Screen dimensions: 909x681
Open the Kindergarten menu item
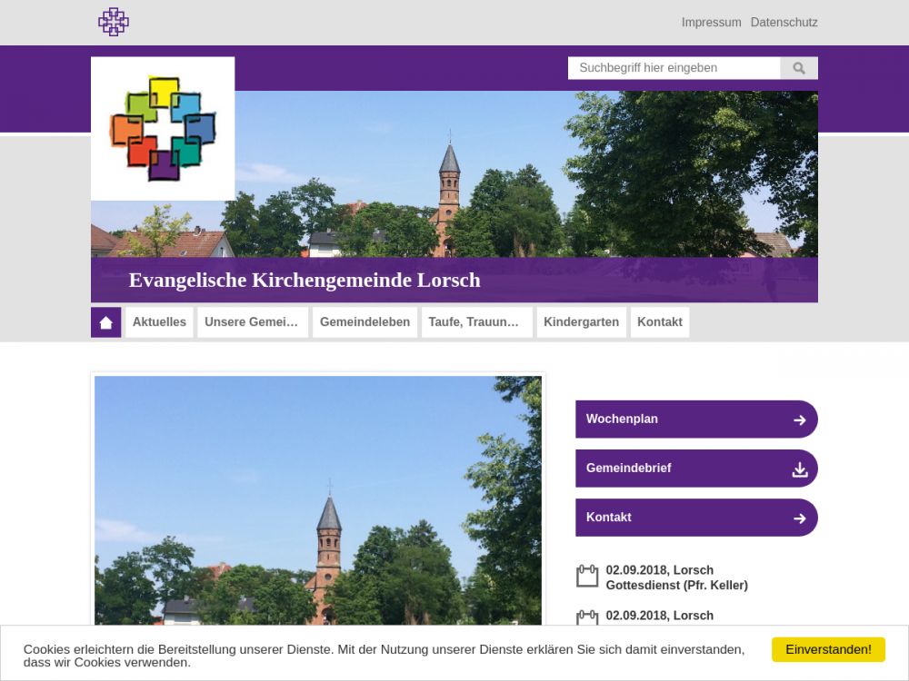point(581,322)
